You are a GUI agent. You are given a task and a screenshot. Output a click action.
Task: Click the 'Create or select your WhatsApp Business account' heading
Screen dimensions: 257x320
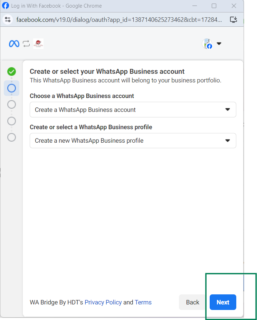pos(107,71)
